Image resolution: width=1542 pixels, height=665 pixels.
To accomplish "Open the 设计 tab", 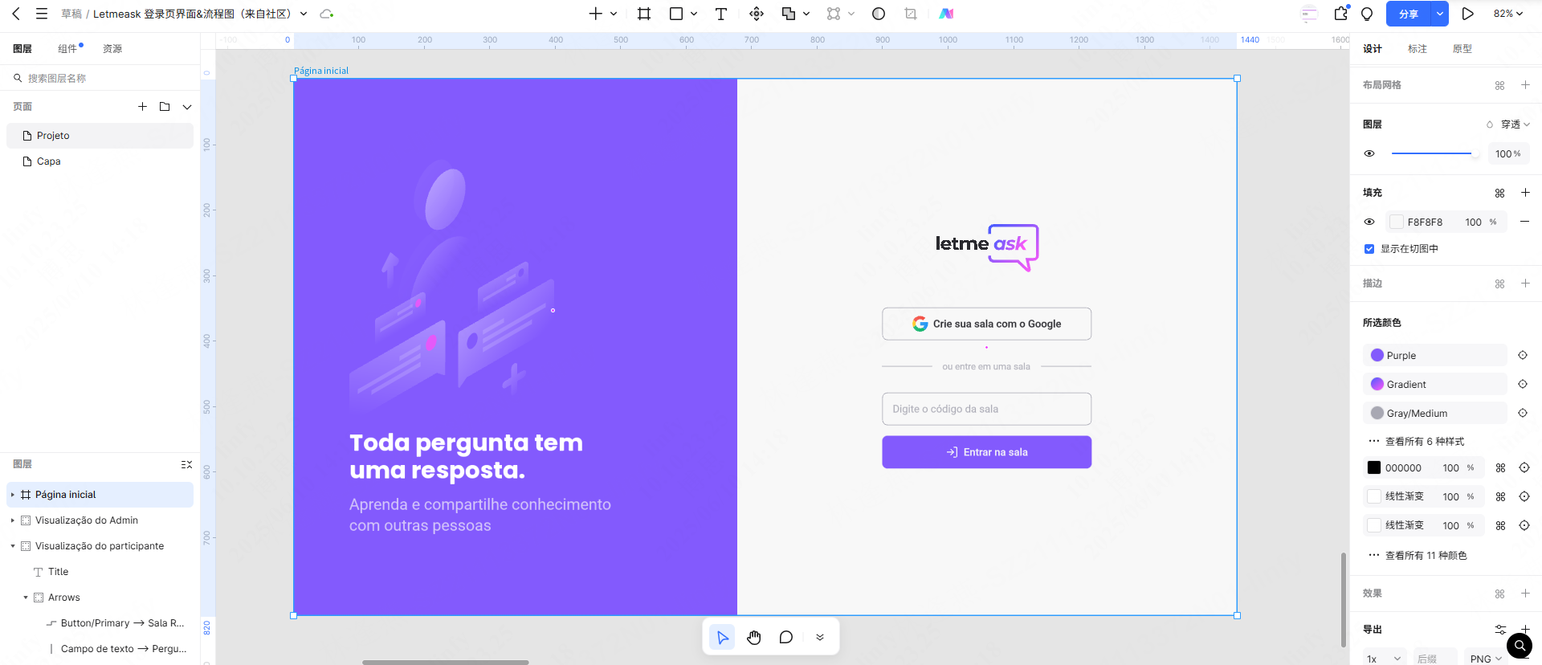I will coord(1373,48).
